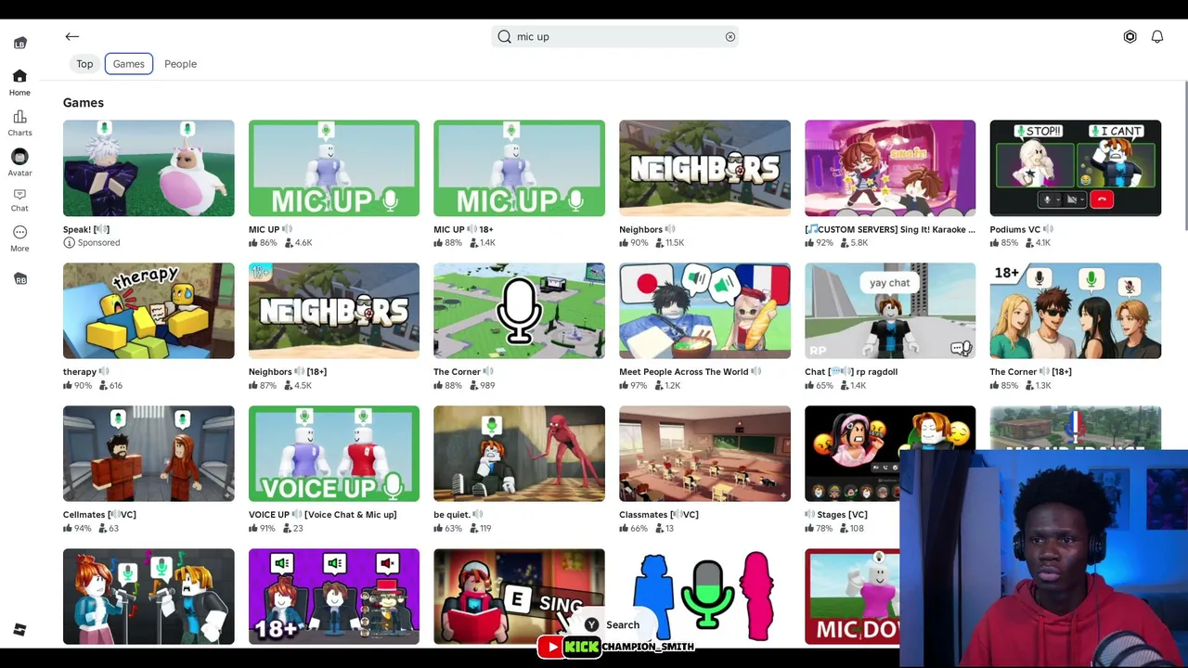Open the 'be quiet.' game thumbnail
Viewport: 1188px width, 668px height.
coord(519,454)
